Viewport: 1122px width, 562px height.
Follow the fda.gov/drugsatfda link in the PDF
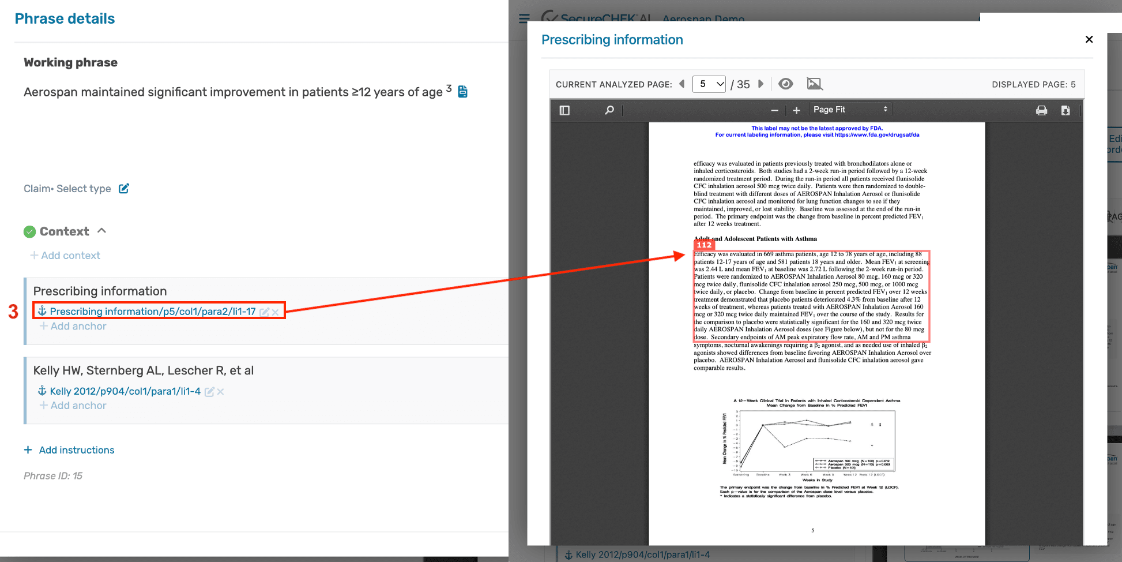click(x=877, y=135)
